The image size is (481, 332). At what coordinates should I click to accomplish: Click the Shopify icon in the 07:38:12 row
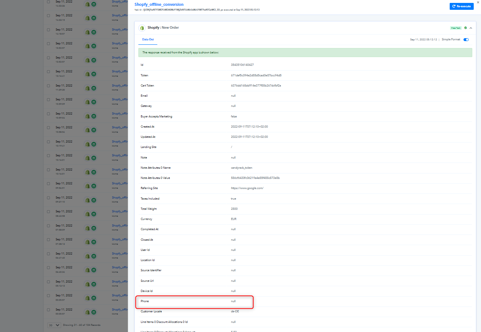tap(87, 242)
